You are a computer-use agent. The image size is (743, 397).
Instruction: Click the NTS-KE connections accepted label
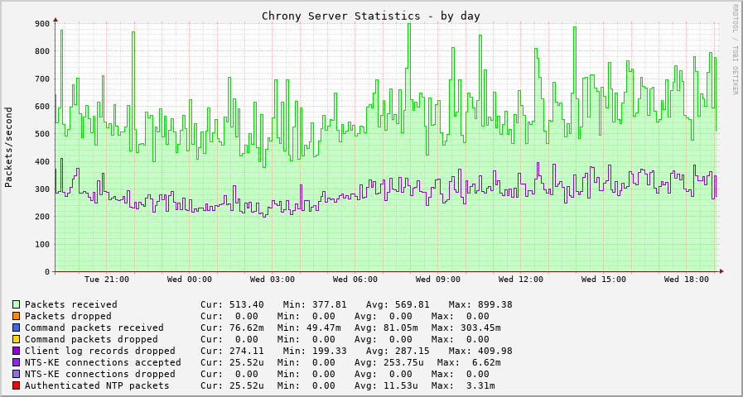tap(103, 362)
